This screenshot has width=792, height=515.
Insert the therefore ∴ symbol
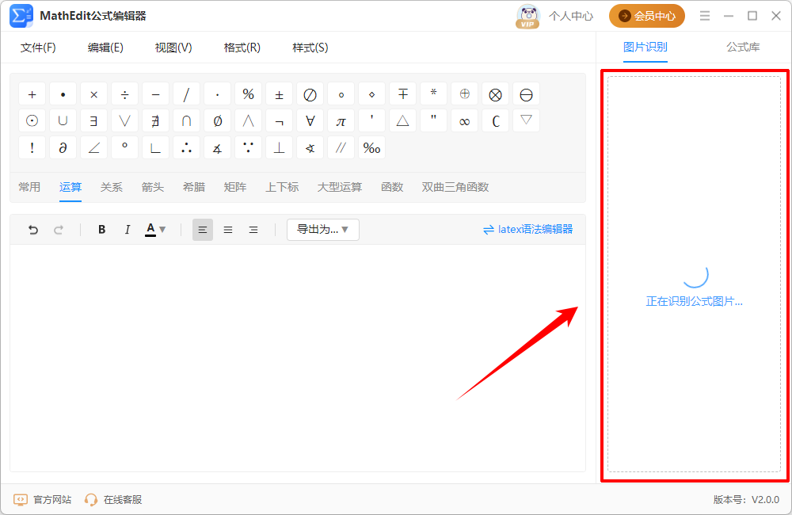coord(186,147)
